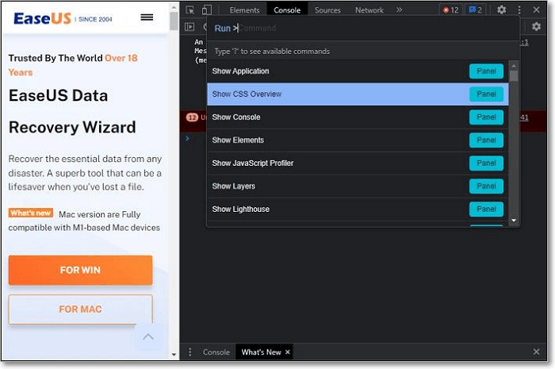Expand the more tabs chevron
The image size is (555, 369).
[x=399, y=10]
